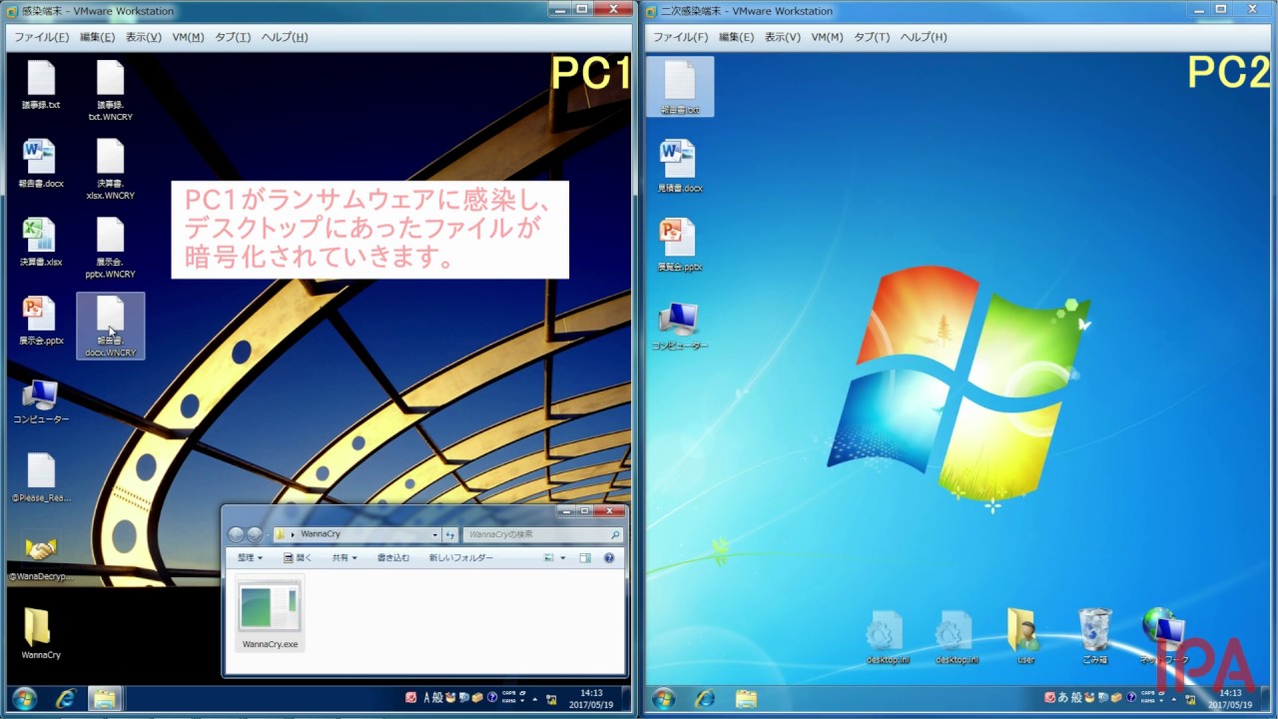The height and width of the screenshot is (719, 1278).
Task: Open the Start menu on PC1 taskbar
Action: pos(25,698)
